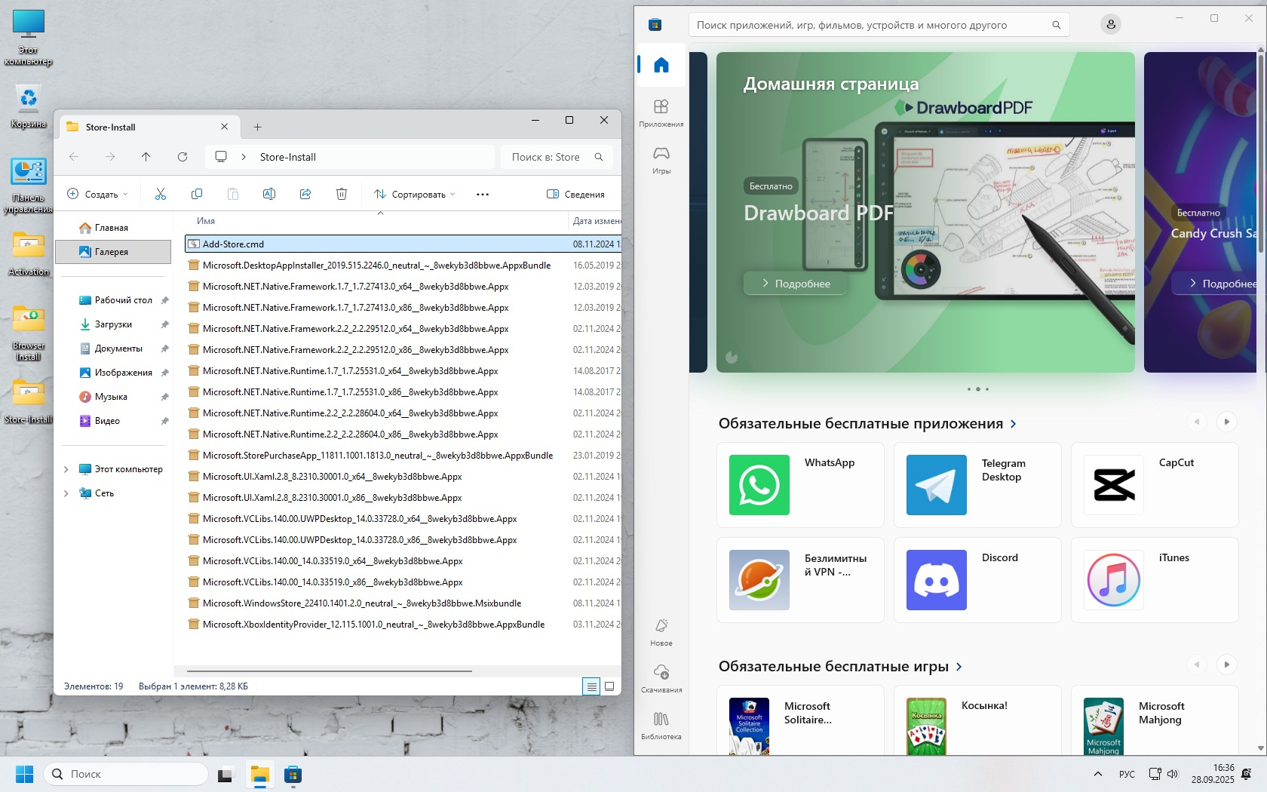Open the Games section in Store sidebar

pos(661,160)
